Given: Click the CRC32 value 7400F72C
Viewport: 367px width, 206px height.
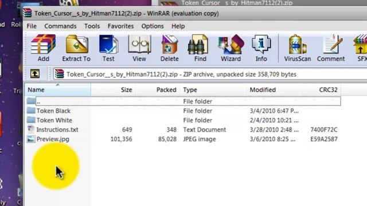Looking at the screenshot, I should (x=324, y=130).
